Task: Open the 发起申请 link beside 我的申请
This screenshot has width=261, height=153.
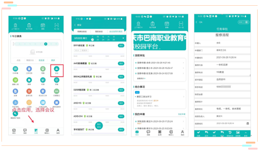Action: point(181,114)
